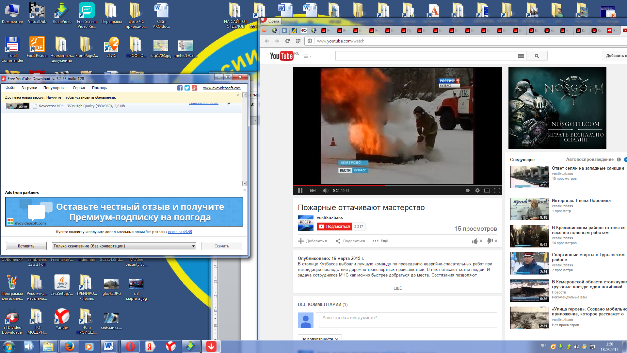
Task: Pause the YouTube video
Action: click(x=300, y=191)
